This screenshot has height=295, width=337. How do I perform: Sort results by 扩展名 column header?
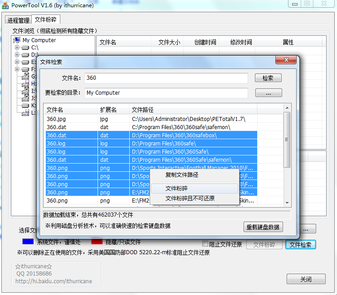pos(113,110)
